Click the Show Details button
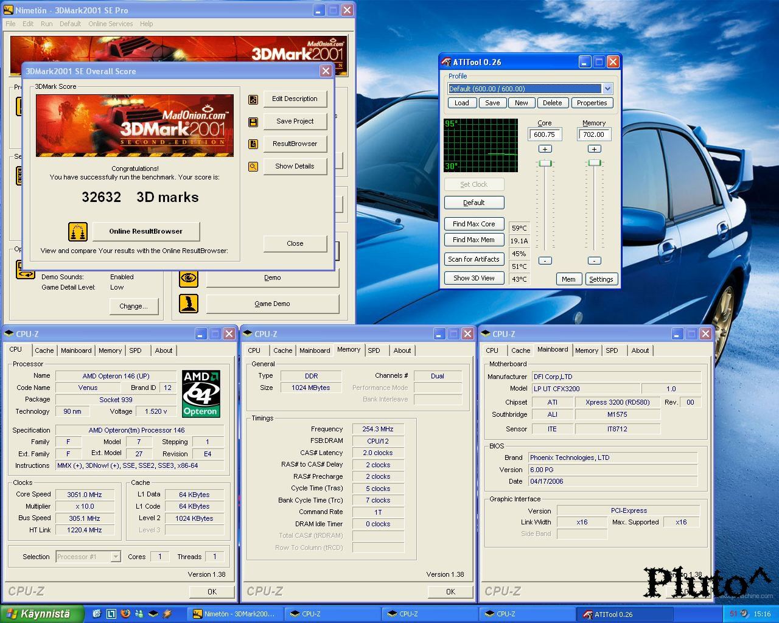The height and width of the screenshot is (623, 779). tap(295, 166)
